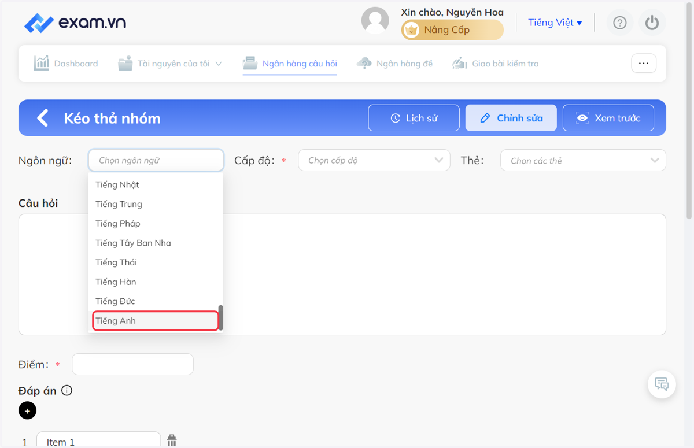
Task: Open the Tiếng Việt language dropdown
Action: 555,23
